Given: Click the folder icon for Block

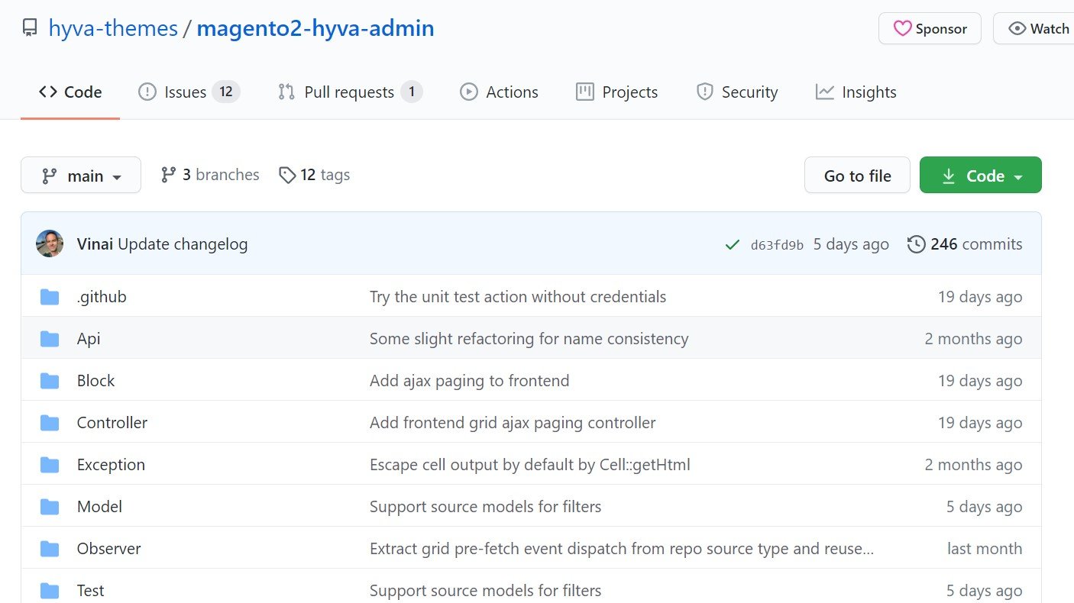Looking at the screenshot, I should (x=50, y=381).
